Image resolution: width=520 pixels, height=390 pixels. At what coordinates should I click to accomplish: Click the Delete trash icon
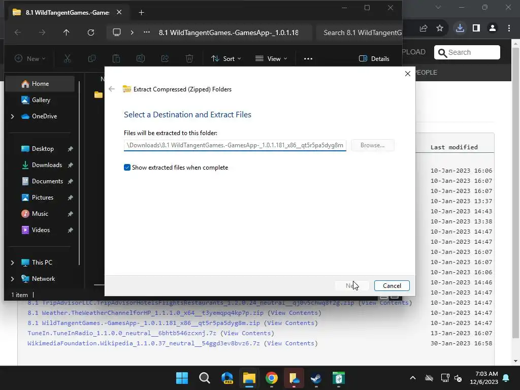[x=189, y=59]
